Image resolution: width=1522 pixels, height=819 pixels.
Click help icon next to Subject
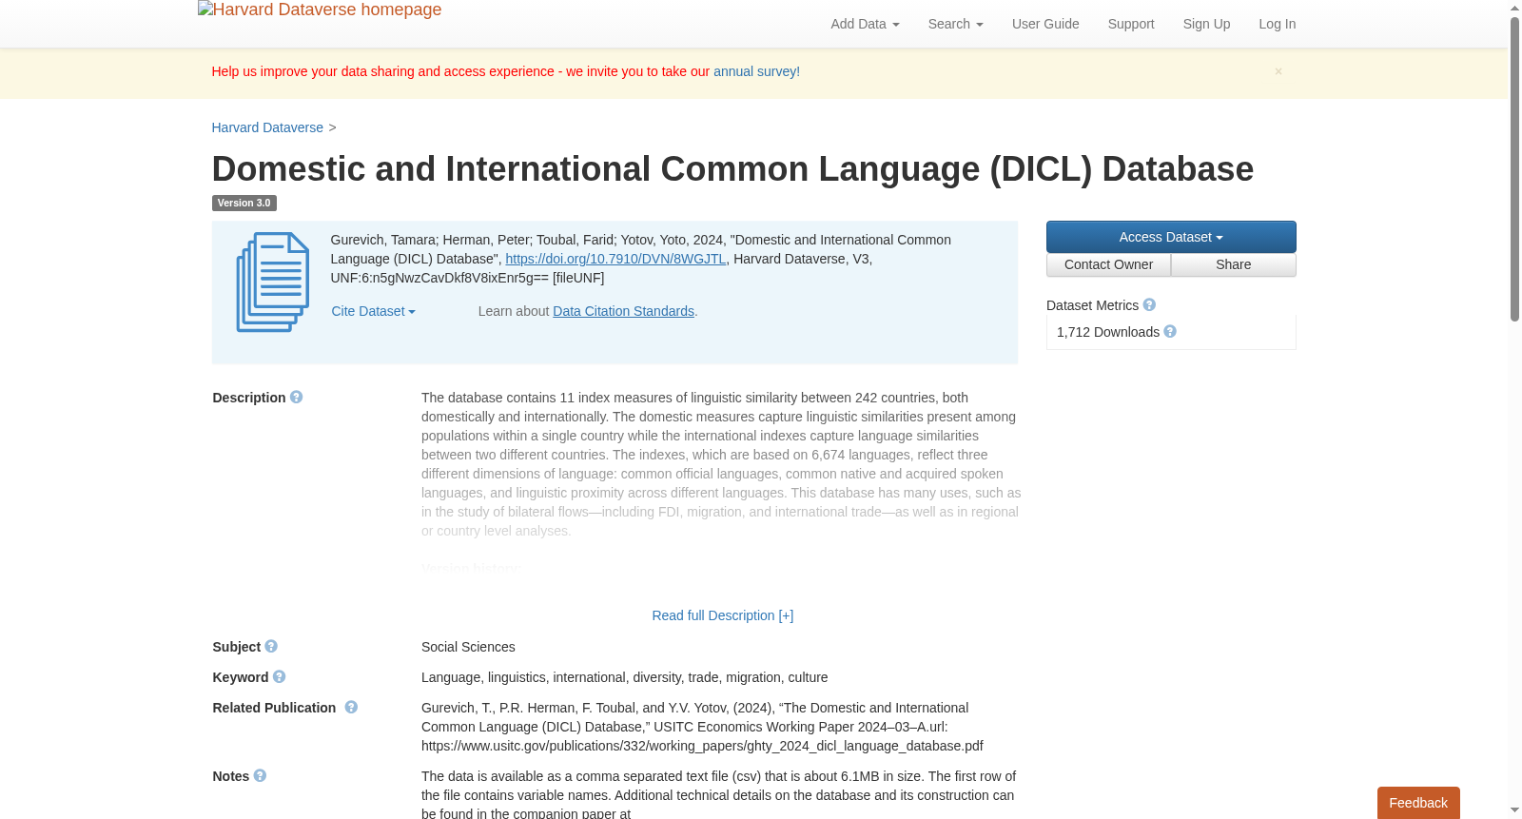coord(271,647)
